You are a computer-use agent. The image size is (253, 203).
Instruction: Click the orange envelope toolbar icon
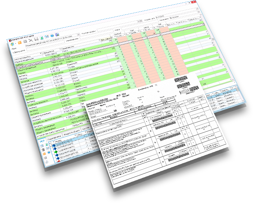click(20, 43)
